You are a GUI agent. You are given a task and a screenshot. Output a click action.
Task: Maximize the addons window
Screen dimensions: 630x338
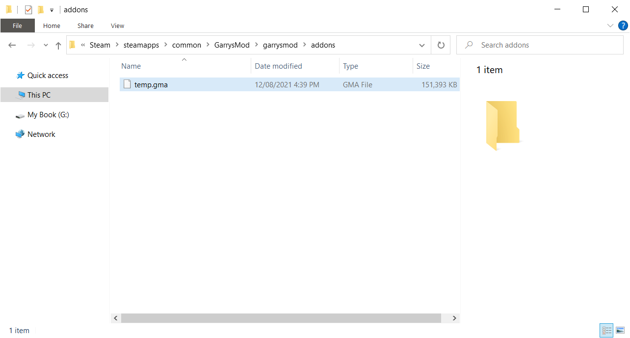pos(586,9)
